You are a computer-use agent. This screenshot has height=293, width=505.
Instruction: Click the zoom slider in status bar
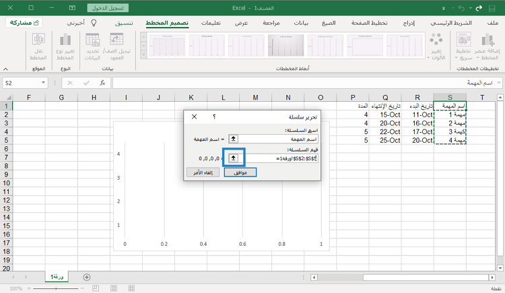click(x=55, y=288)
